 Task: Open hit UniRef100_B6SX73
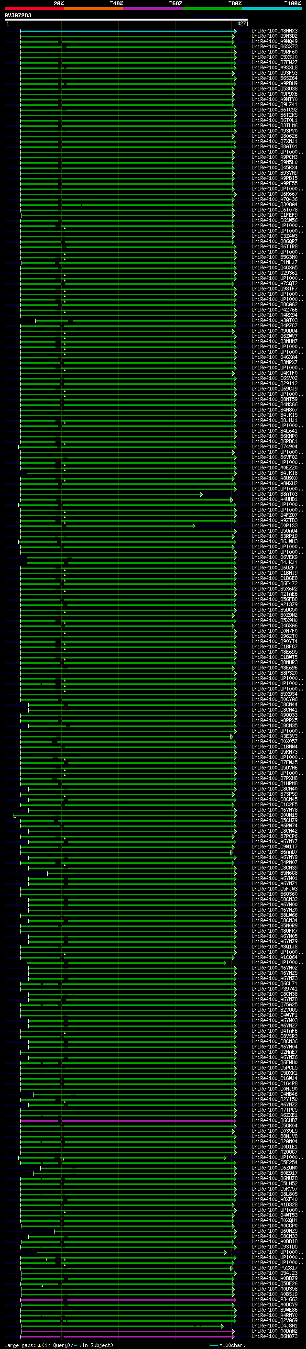click(274, 47)
